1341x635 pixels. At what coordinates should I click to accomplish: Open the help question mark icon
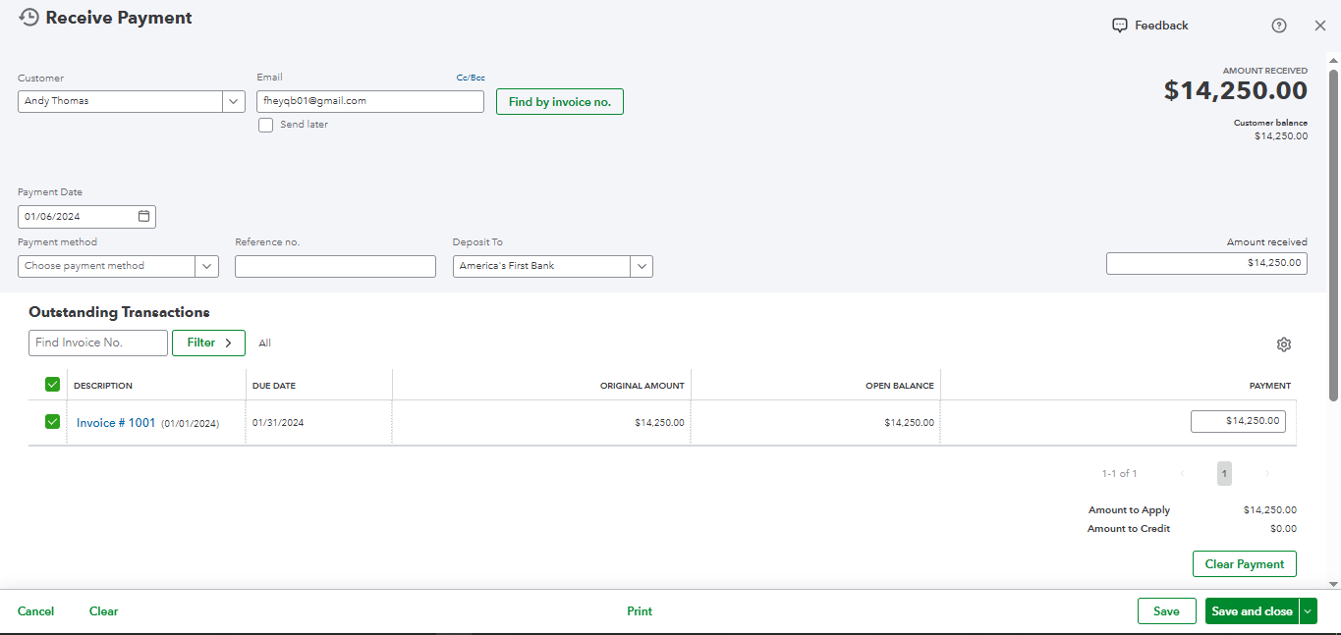[1278, 26]
